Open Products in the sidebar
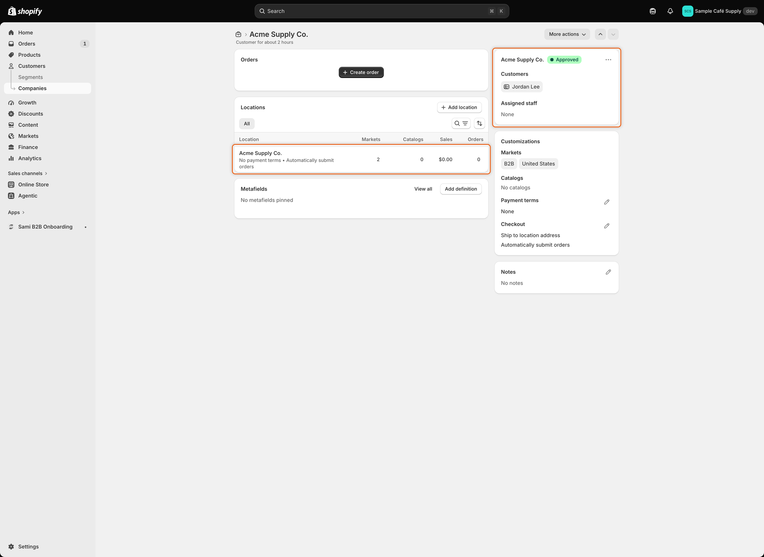 tap(47, 55)
